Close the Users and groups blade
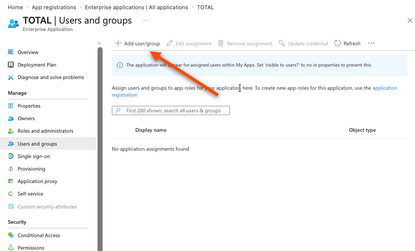The width and height of the screenshot is (415, 251). [x=410, y=20]
